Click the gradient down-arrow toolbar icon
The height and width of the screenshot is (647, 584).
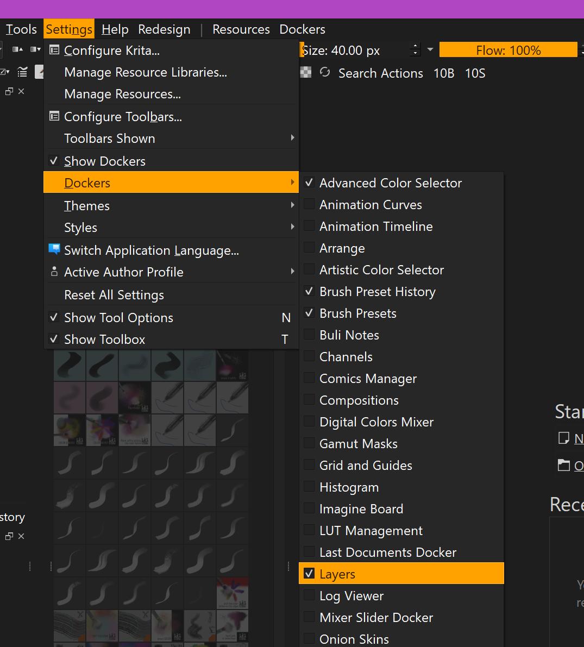point(35,49)
